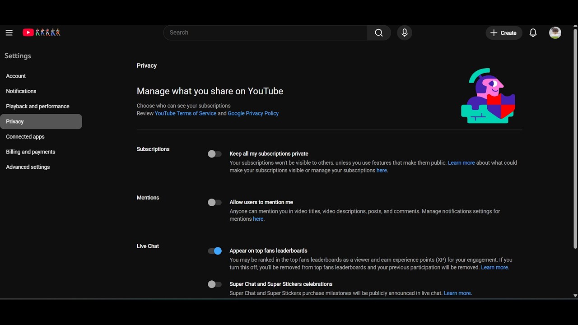Screen dimensions: 578x325
Task: Open the account avatar menu
Action: 555,32
